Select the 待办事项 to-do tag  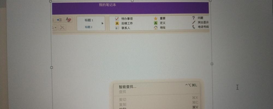click(x=127, y=19)
